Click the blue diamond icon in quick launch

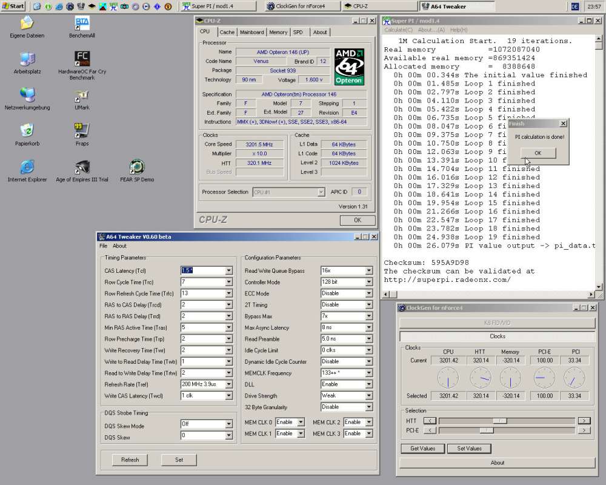[158, 7]
